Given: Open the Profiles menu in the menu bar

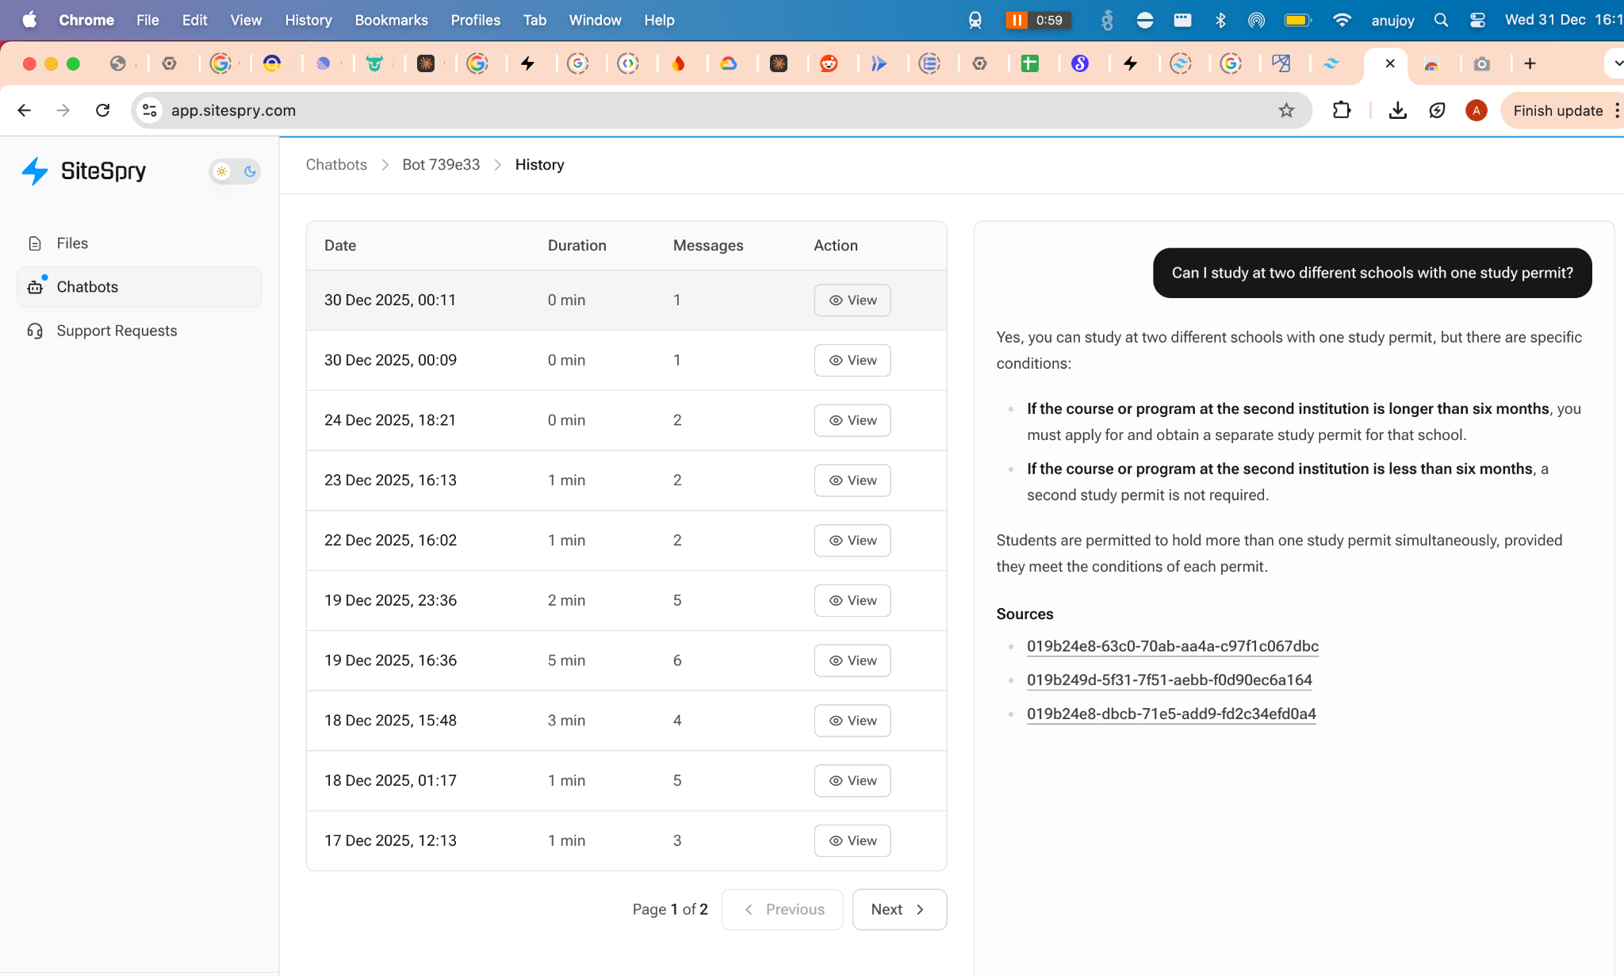Looking at the screenshot, I should tap(475, 20).
